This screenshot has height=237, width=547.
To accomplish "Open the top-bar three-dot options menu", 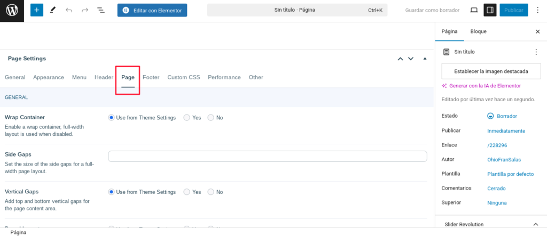I will pyautogui.click(x=537, y=10).
